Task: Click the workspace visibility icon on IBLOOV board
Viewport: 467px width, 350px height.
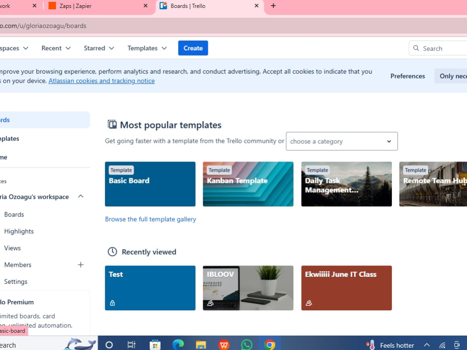Action: tap(210, 303)
